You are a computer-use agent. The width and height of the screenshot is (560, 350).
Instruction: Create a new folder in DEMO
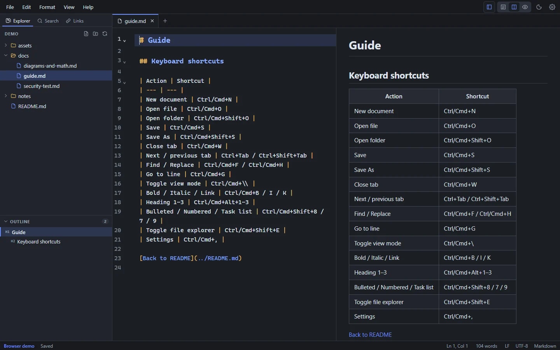[x=95, y=34]
